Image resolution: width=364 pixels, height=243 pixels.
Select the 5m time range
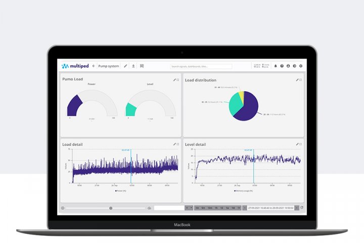pyautogui.click(x=203, y=208)
